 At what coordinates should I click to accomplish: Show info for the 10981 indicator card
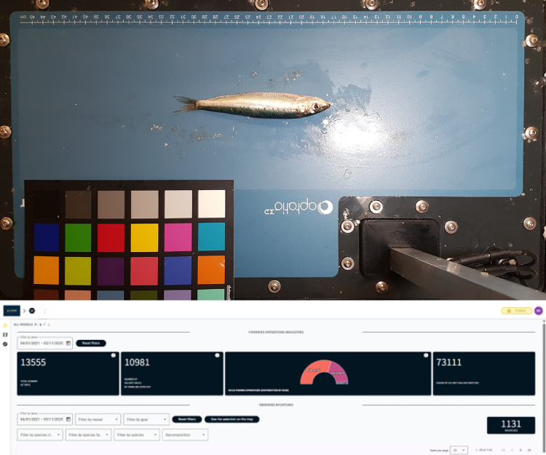point(217,355)
